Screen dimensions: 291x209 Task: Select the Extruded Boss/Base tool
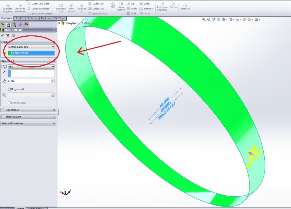[x=8, y=8]
